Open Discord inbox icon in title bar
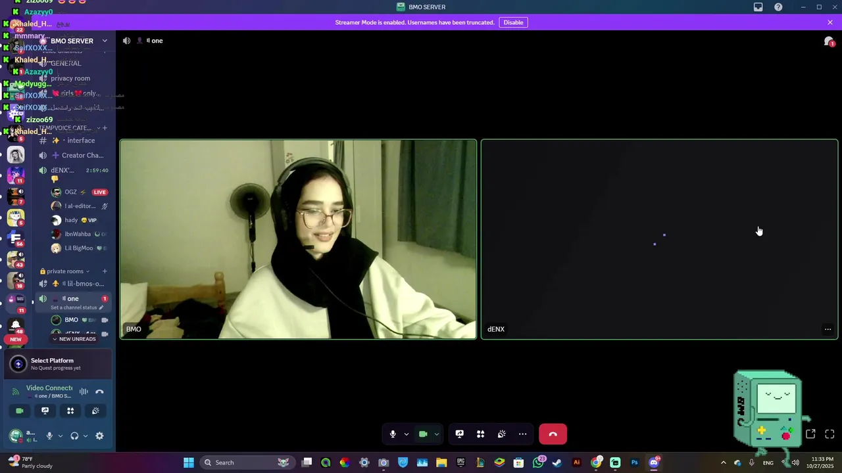Screen dimensions: 842x473 click(758, 7)
